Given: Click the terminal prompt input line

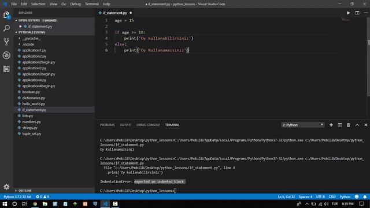Looking at the screenshot, I should point(138,191).
